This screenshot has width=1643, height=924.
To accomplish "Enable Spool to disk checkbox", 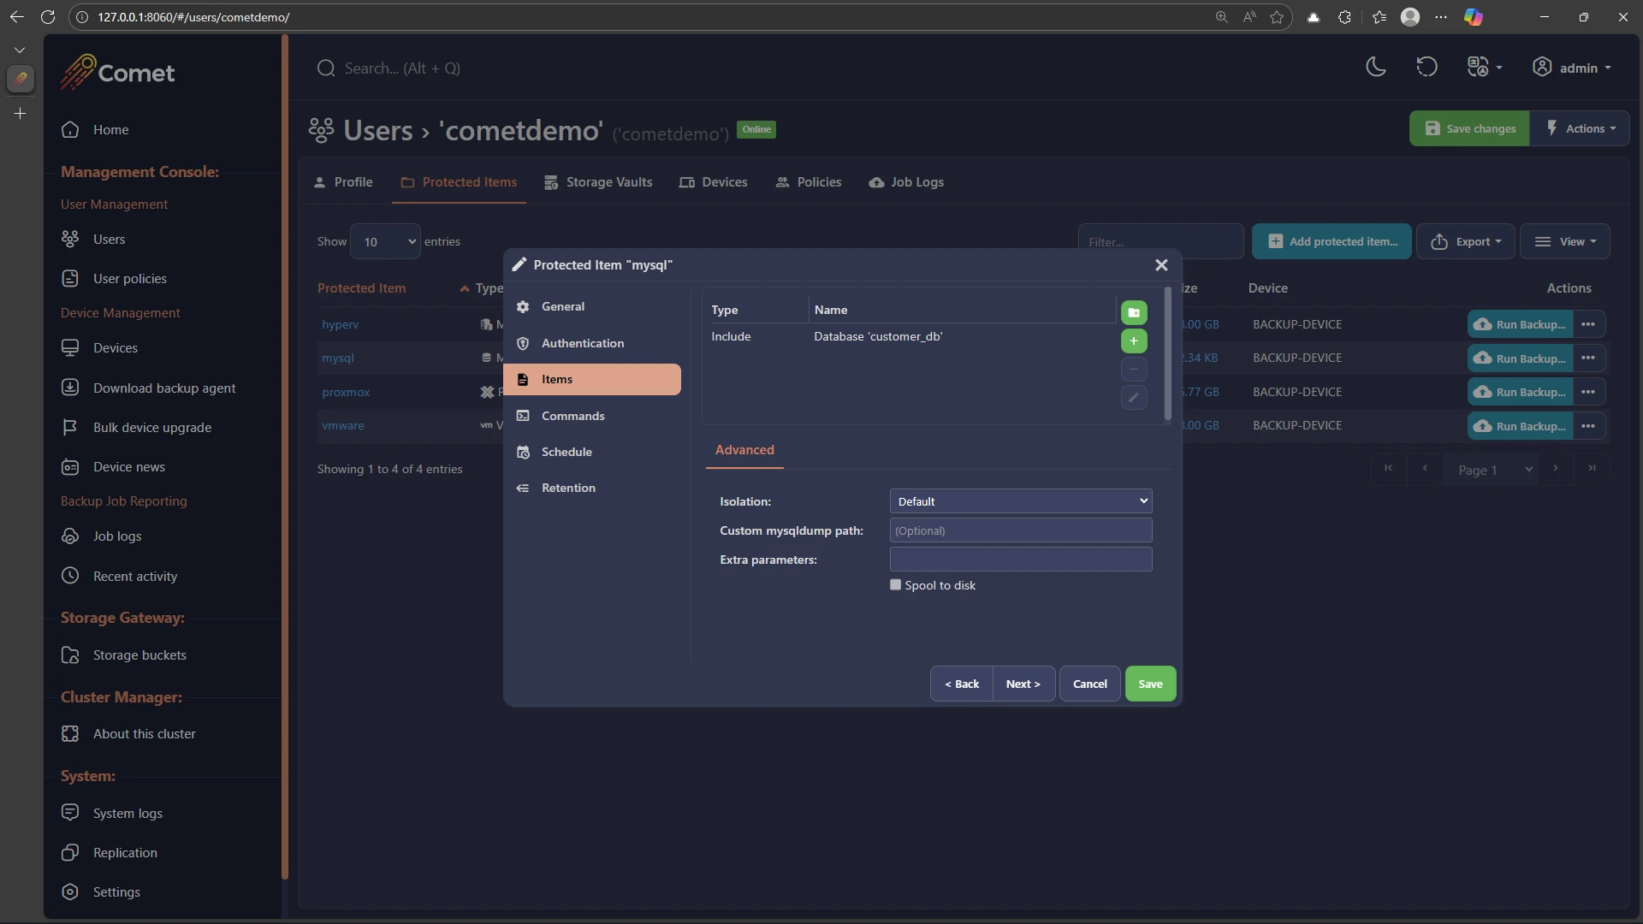I will [896, 585].
